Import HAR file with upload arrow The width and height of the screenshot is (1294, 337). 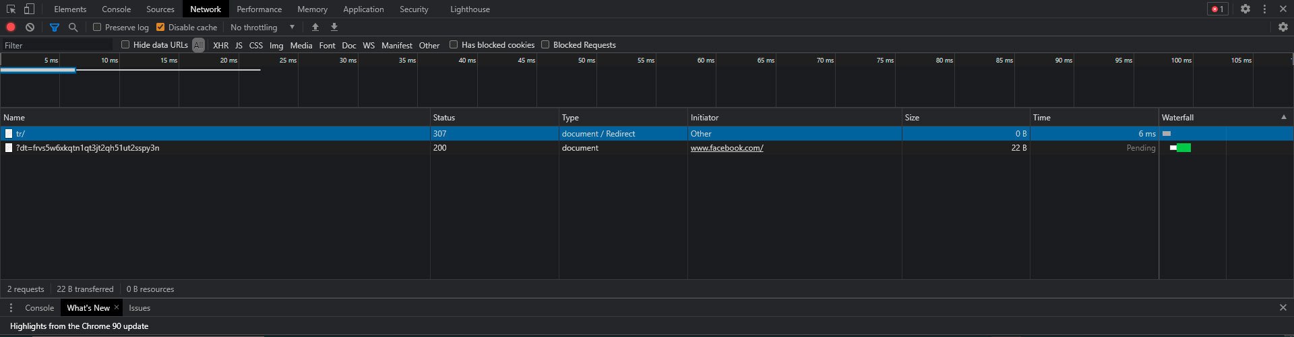[x=315, y=28]
